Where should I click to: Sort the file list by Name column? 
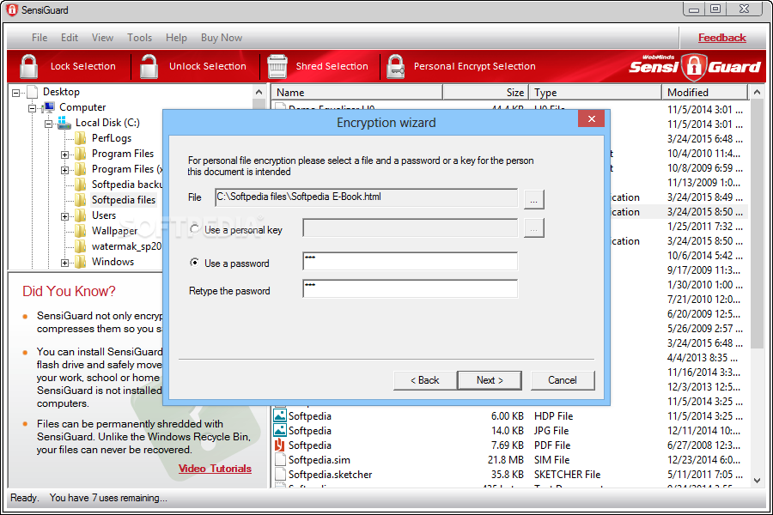tap(356, 92)
